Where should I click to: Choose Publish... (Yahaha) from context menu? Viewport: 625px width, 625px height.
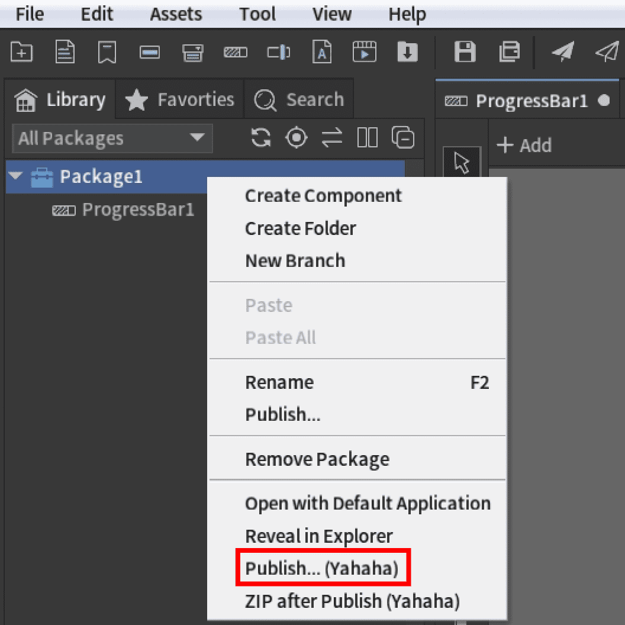click(322, 568)
